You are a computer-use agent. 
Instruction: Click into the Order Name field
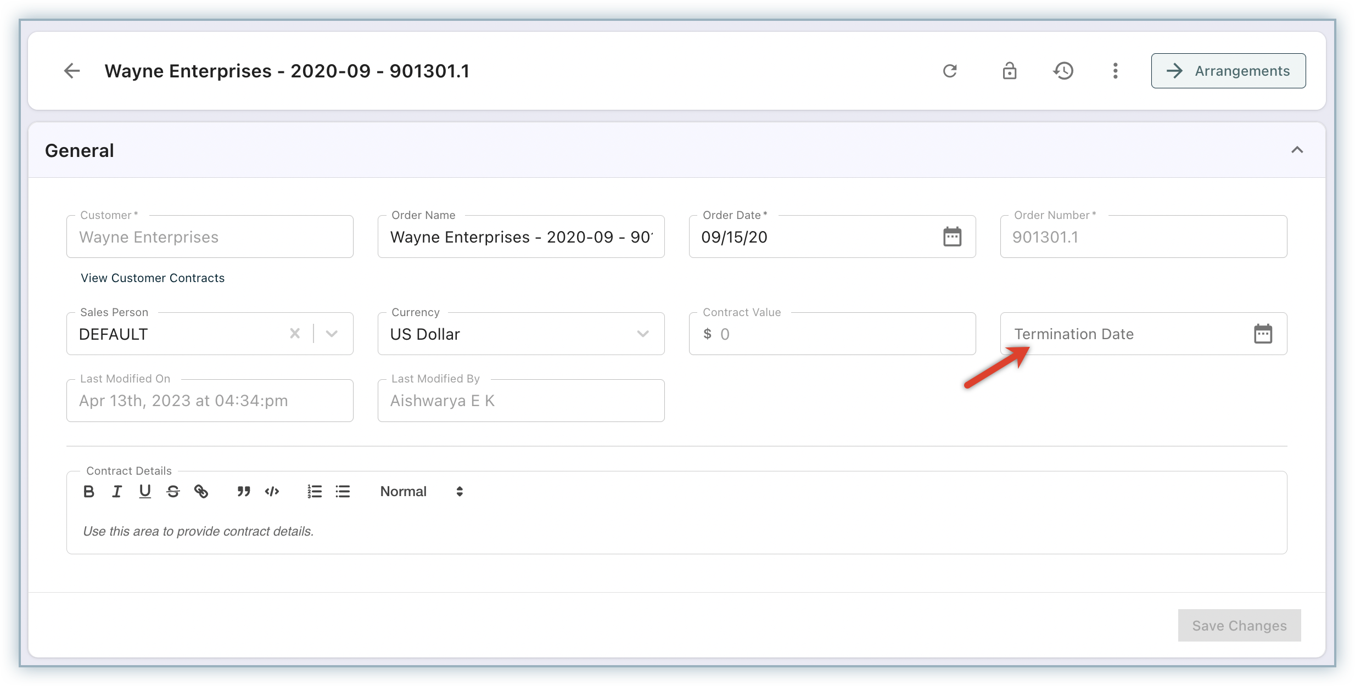[520, 237]
